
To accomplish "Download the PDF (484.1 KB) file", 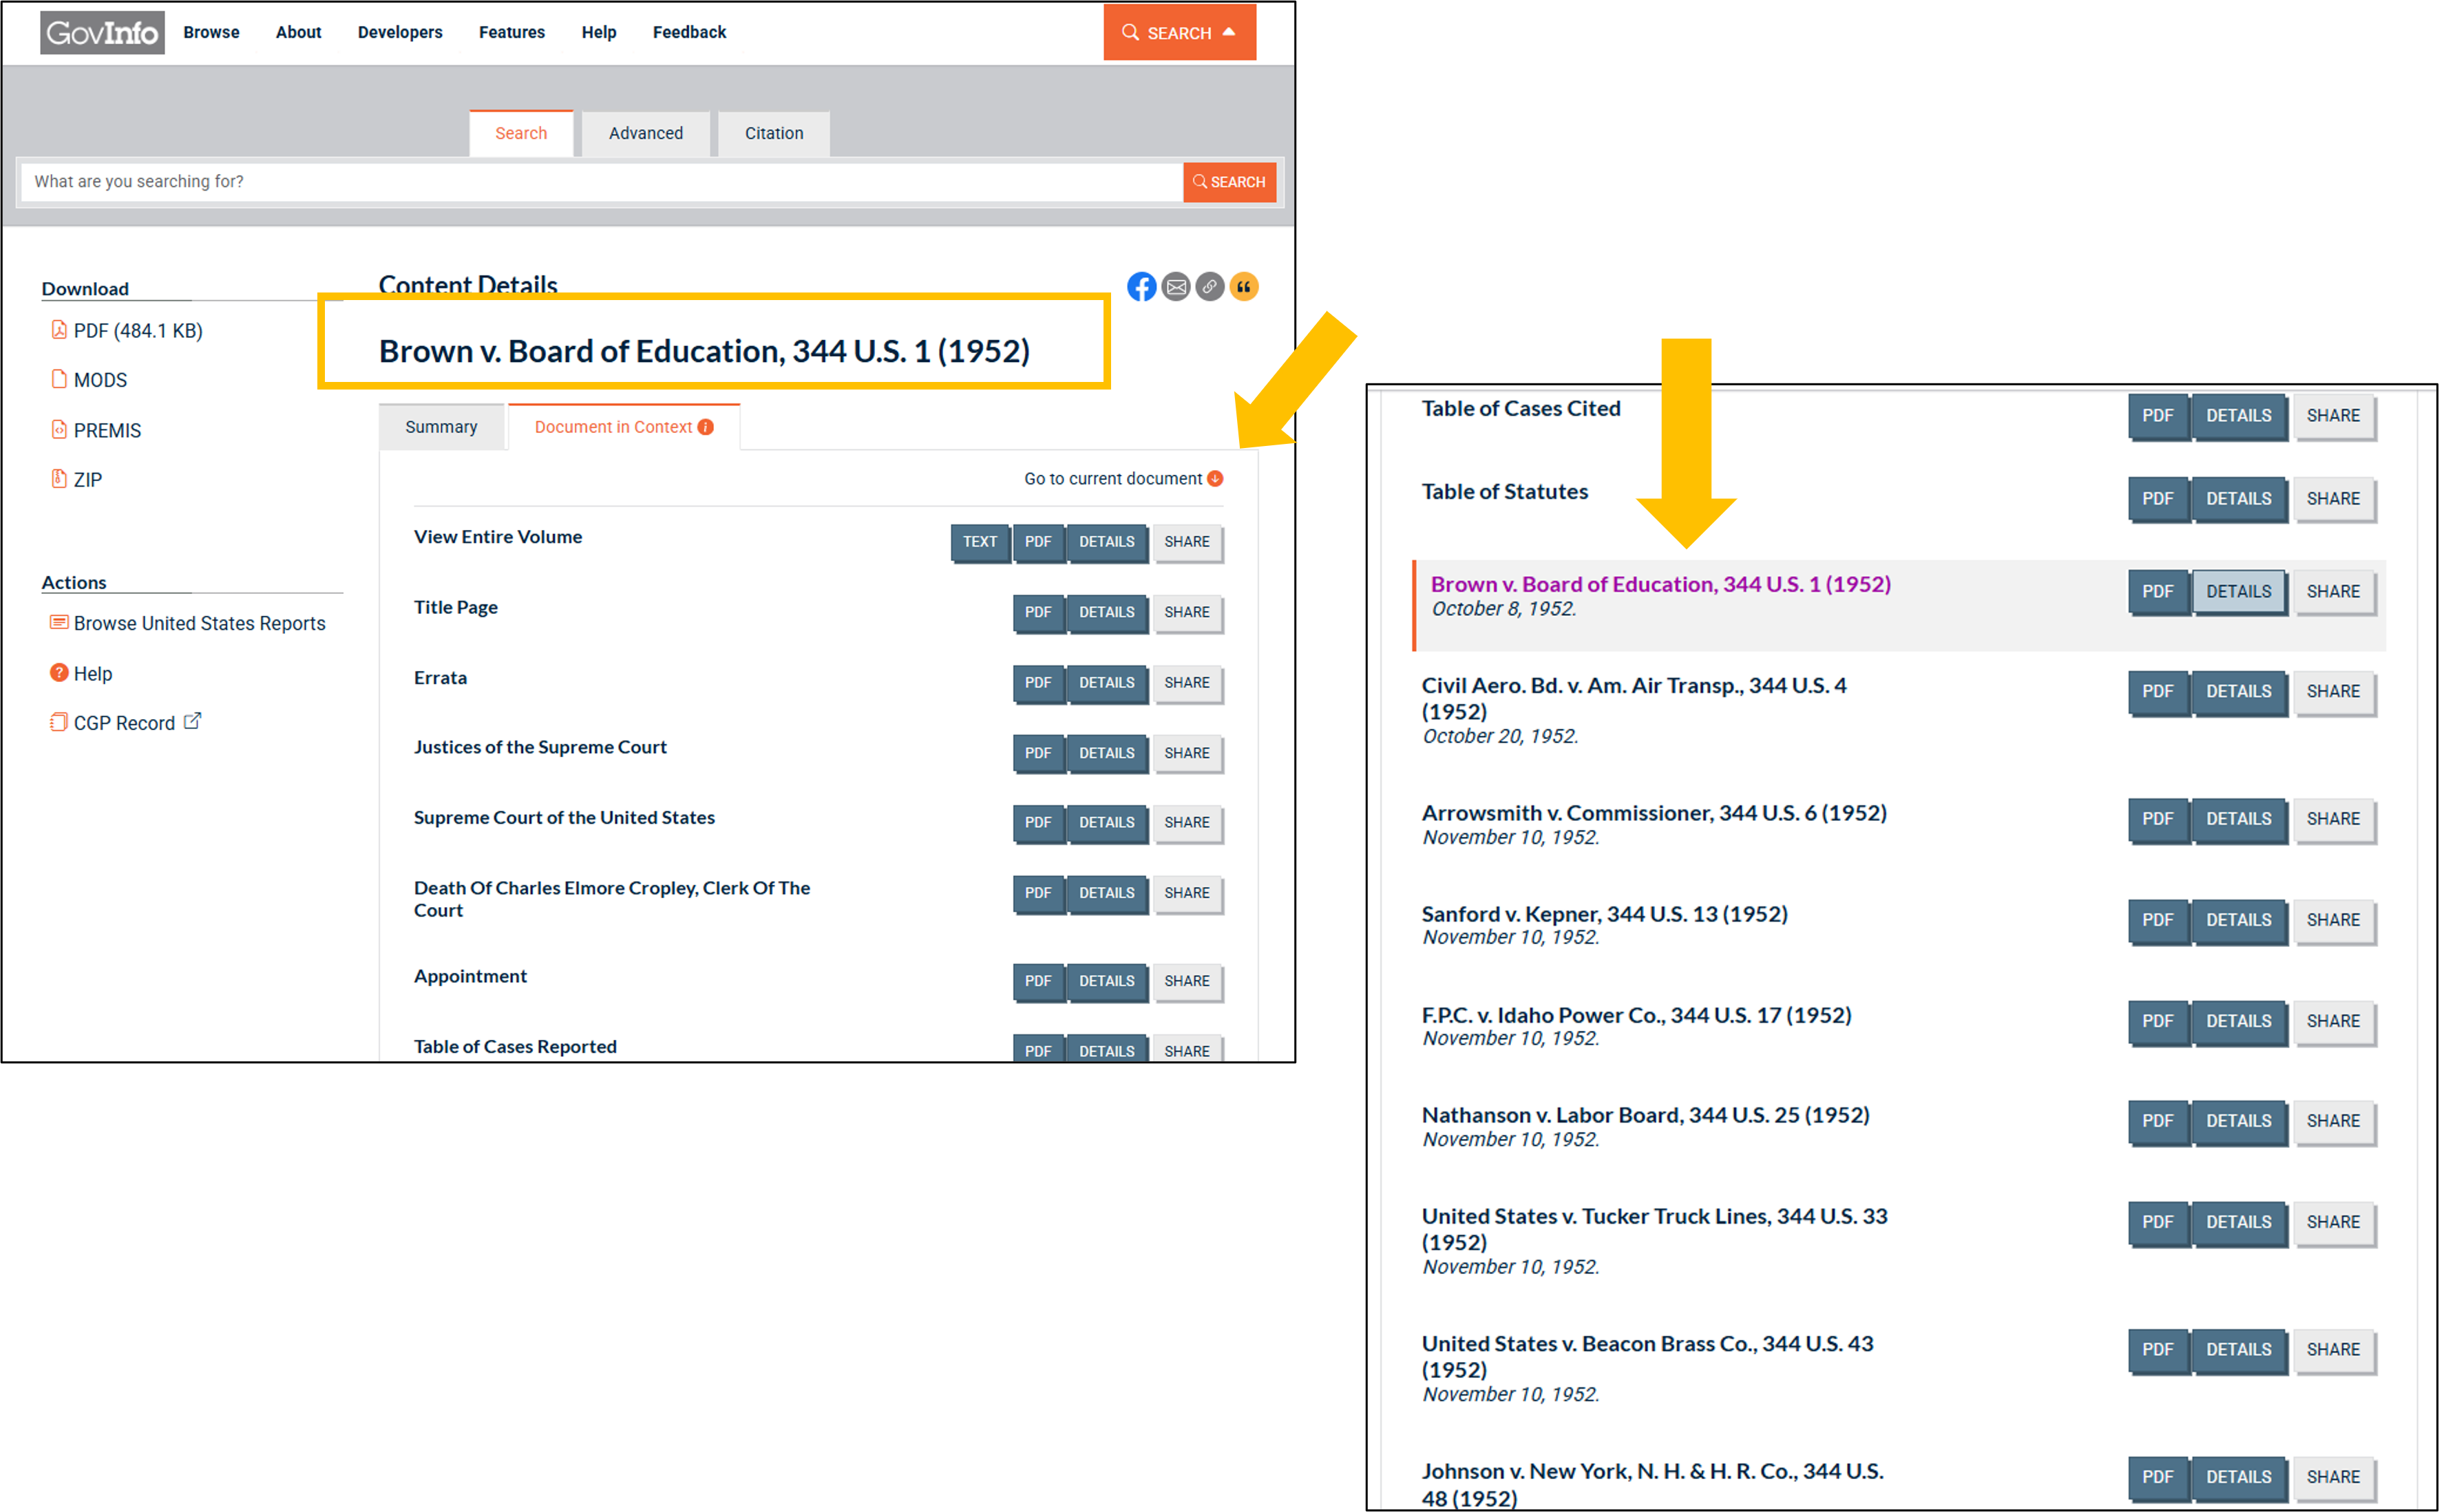I will click(136, 330).
